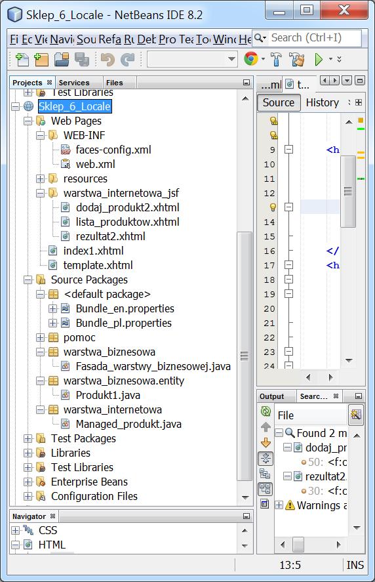Viewport: 375px width, 582px height.
Task: Click the highlighter icon in Search Results
Action: [356, 415]
